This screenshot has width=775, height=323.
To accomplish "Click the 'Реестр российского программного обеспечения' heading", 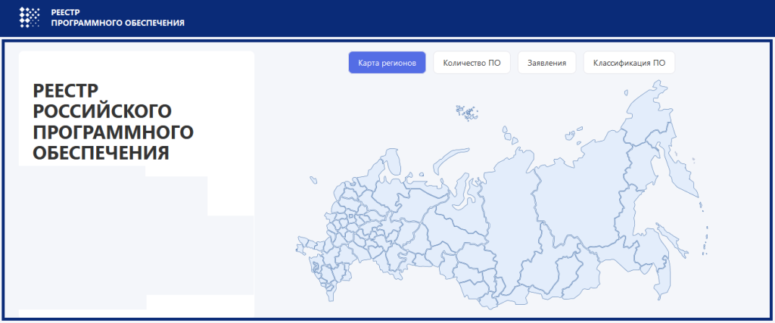I will (x=114, y=122).
